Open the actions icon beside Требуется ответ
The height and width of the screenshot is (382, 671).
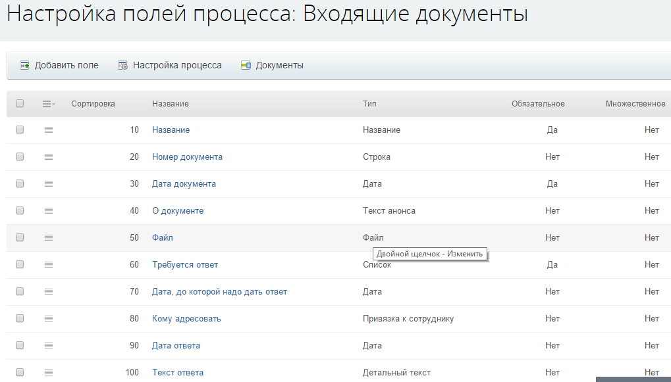[x=47, y=264]
